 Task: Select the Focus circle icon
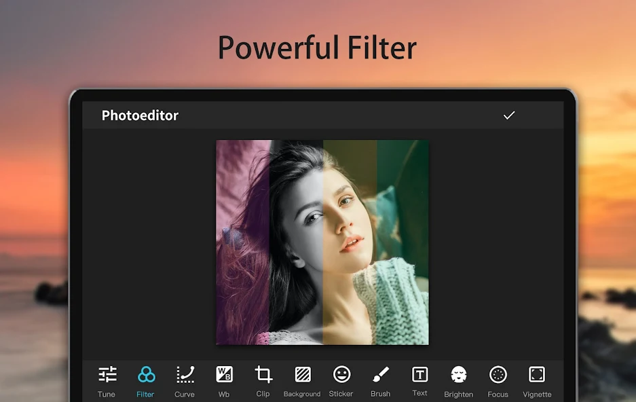[x=498, y=374]
